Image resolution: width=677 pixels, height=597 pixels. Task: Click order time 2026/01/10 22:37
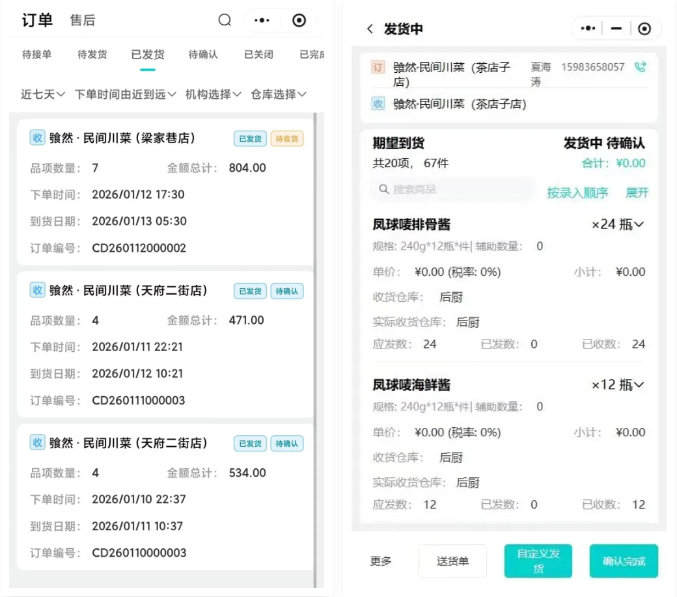139,499
